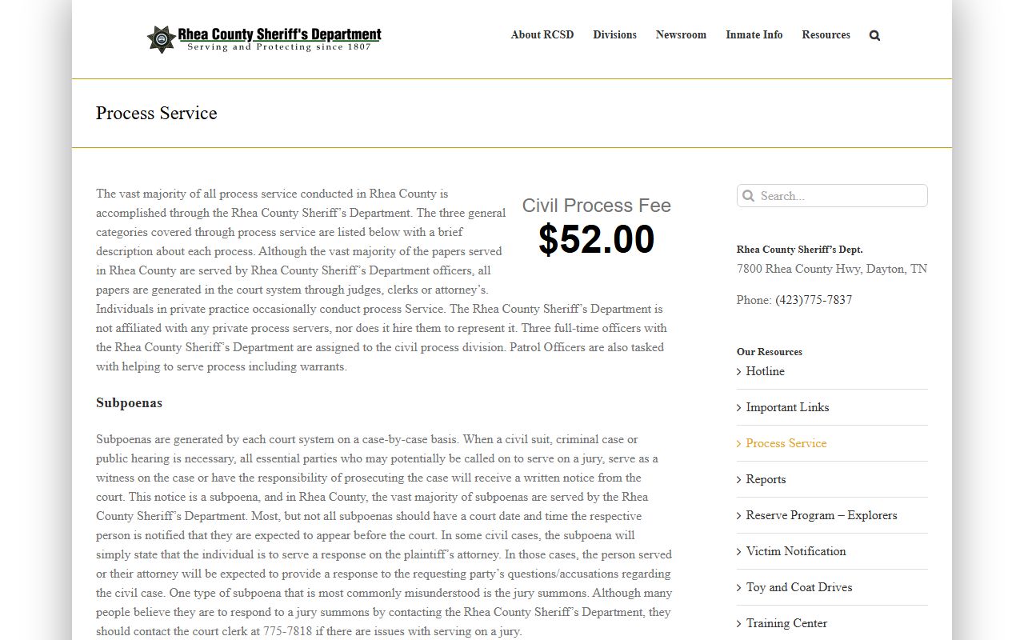This screenshot has width=1024, height=640.
Task: Click the arrow icon beside Reports
Action: [739, 479]
